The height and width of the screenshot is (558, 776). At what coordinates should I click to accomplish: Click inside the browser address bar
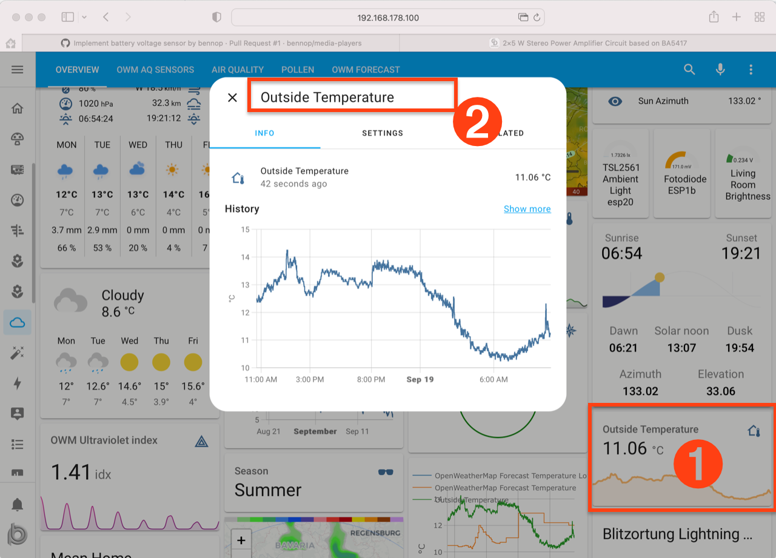[388, 18]
